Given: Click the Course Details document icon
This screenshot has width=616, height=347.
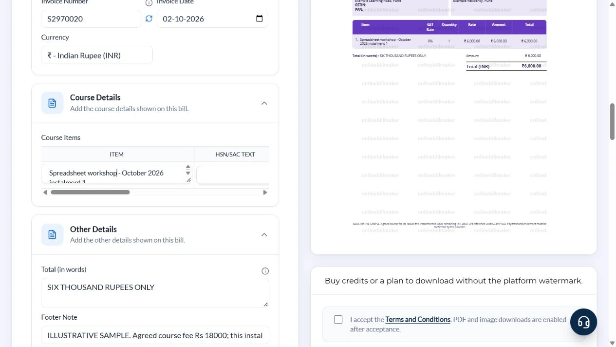Looking at the screenshot, I should pos(52,103).
